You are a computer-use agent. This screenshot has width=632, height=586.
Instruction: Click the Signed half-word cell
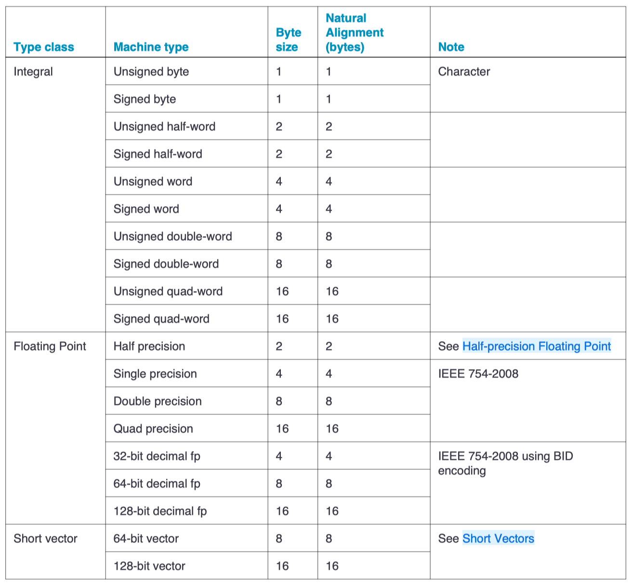[x=158, y=154]
